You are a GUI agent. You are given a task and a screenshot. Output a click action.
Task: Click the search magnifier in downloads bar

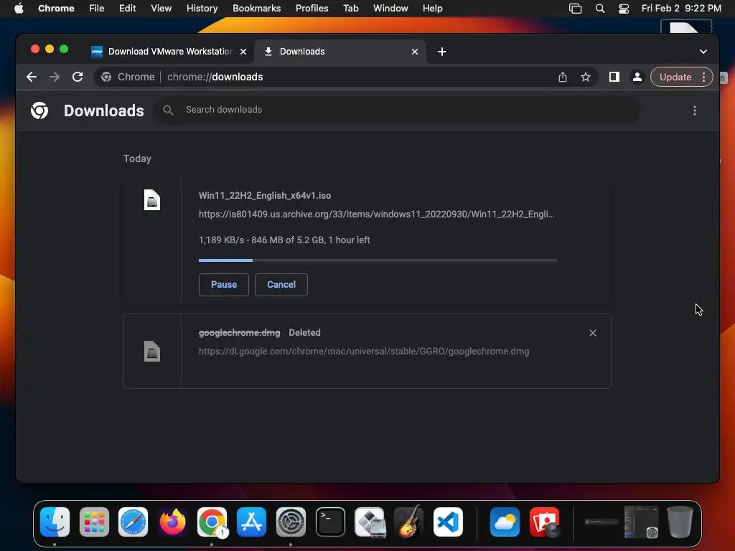tap(168, 110)
